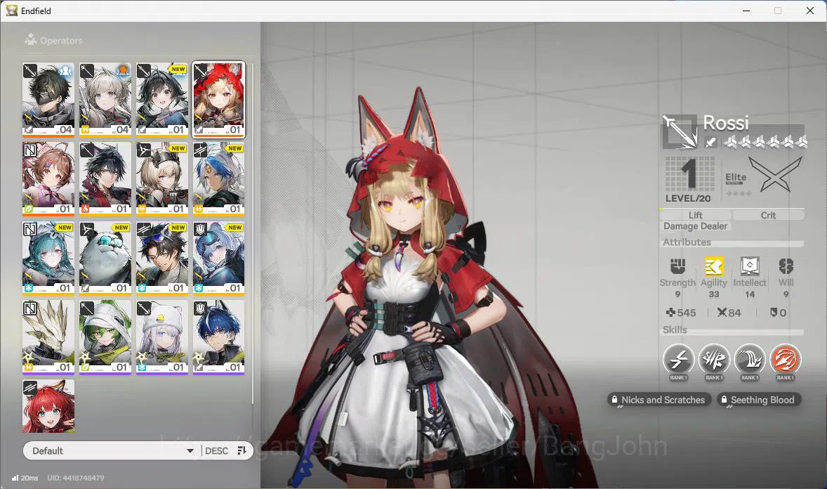The image size is (827, 489).
Task: Open Rossi's second skill icon
Action: point(713,360)
